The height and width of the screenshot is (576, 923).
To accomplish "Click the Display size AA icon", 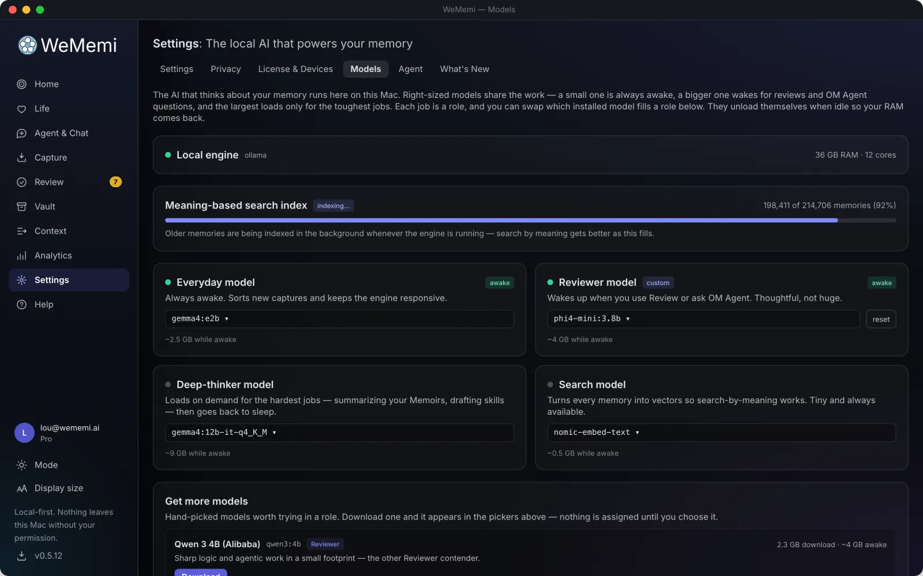I will (x=21, y=488).
